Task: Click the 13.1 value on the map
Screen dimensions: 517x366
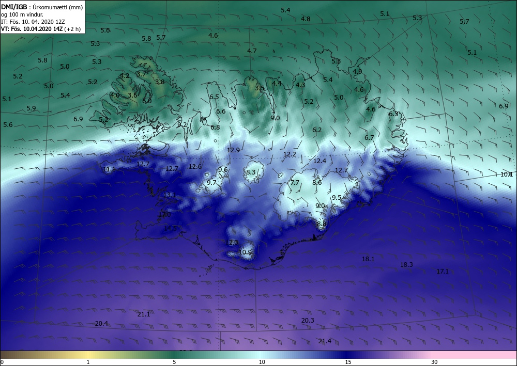Action: click(x=170, y=195)
